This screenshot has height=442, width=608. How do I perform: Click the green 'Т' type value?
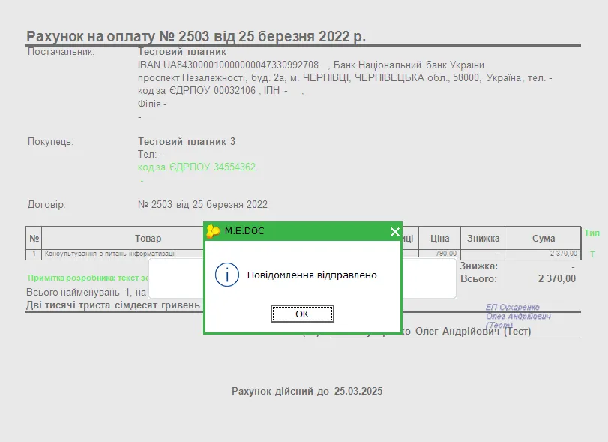click(x=592, y=254)
